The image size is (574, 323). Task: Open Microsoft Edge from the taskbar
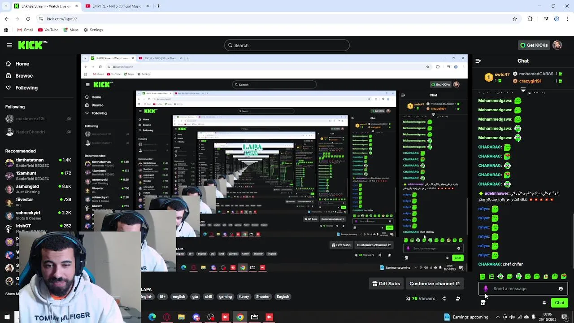point(152,317)
